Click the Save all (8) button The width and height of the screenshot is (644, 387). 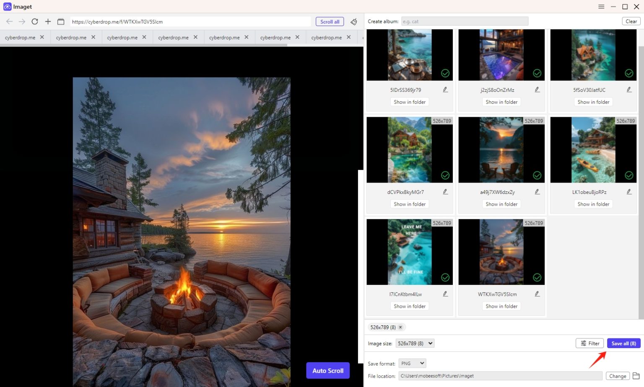coord(623,343)
